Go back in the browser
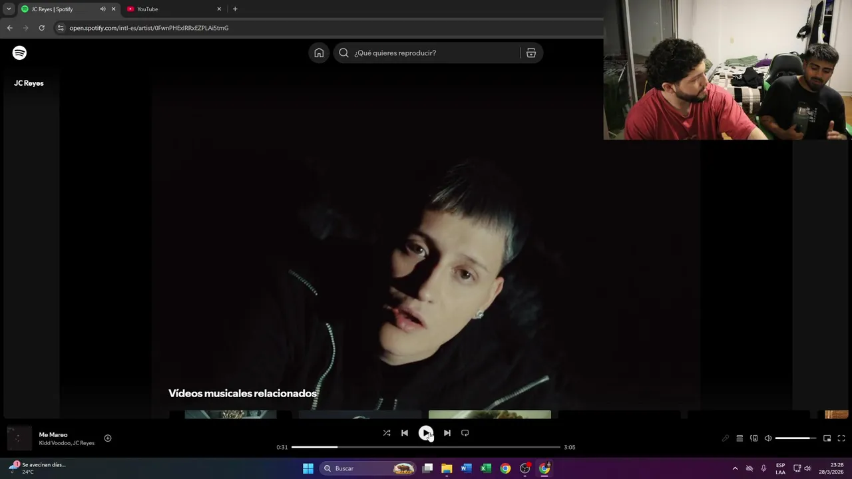The width and height of the screenshot is (852, 479). tap(9, 28)
